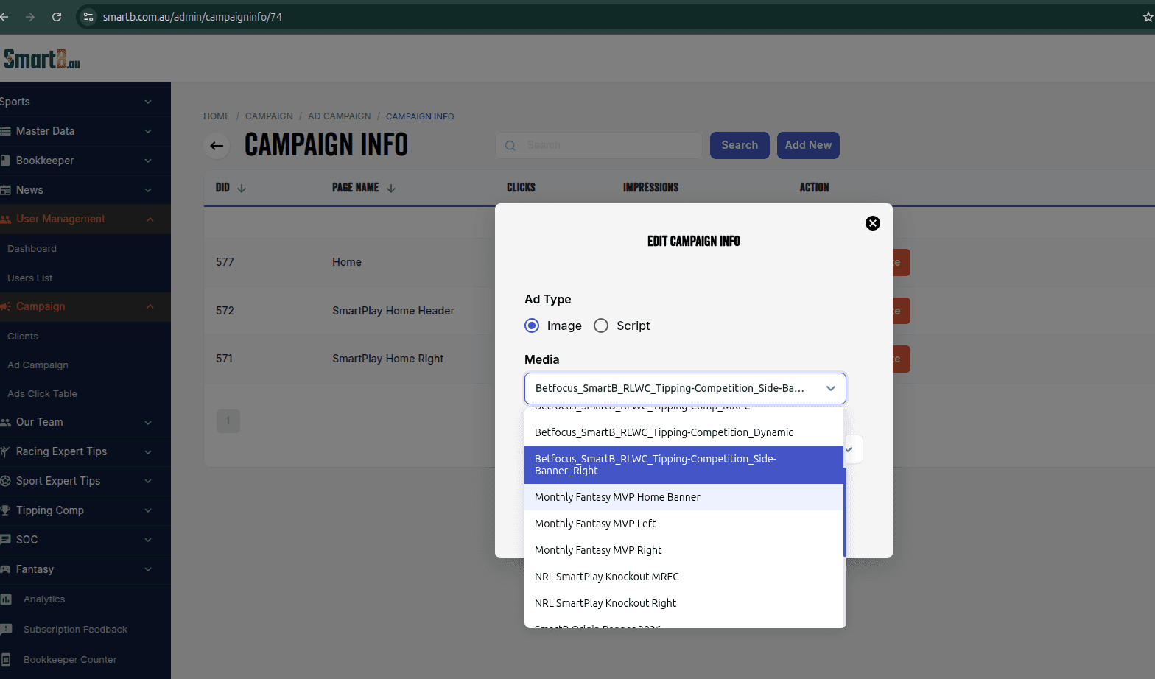Open Clients under Campaign
Screen dimensions: 1155x679
click(23, 337)
